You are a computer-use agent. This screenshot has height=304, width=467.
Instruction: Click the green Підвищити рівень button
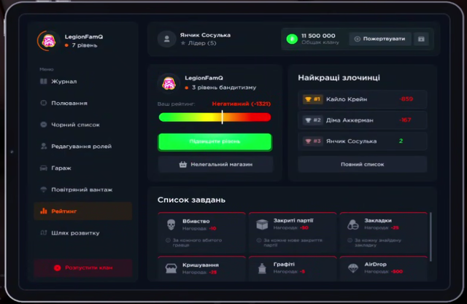click(215, 141)
